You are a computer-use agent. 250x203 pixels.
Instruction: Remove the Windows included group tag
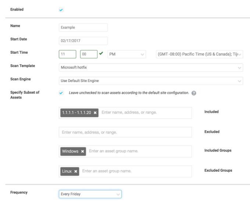82,151
